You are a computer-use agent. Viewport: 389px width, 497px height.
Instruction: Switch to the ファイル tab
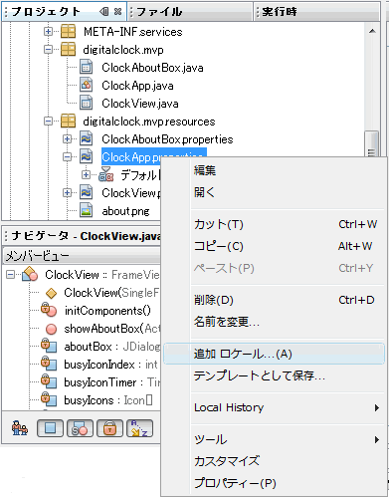(x=190, y=12)
